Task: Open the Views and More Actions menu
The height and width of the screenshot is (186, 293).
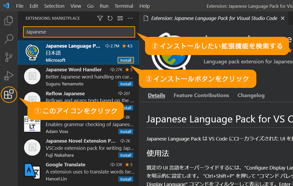Action: [x=130, y=18]
